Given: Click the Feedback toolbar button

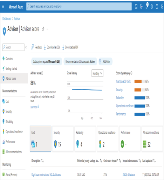Looking at the screenshot, I should 36,47.
